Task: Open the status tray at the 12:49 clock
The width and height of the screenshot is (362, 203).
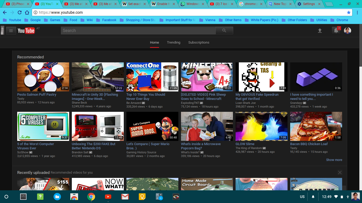Action: pos(326,197)
